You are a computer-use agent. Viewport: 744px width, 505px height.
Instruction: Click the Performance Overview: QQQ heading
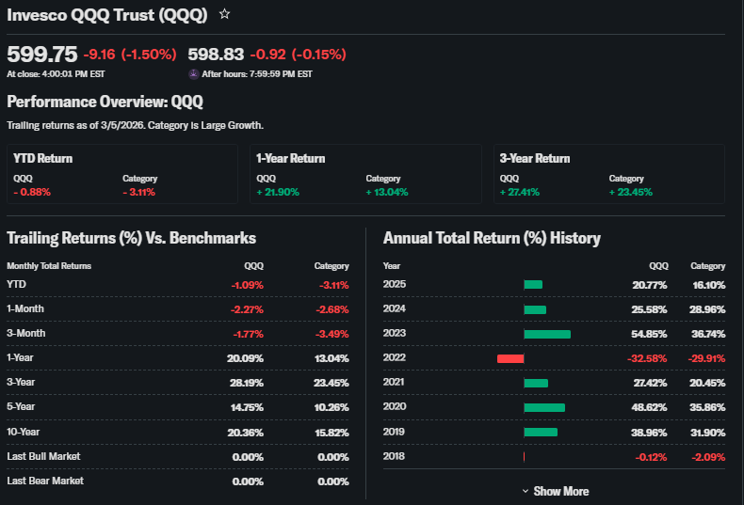(105, 102)
